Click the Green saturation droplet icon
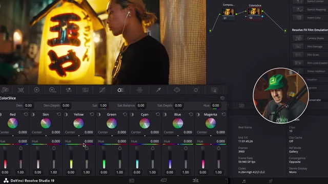Viewport: 328px width, 184px height. (x=119, y=148)
